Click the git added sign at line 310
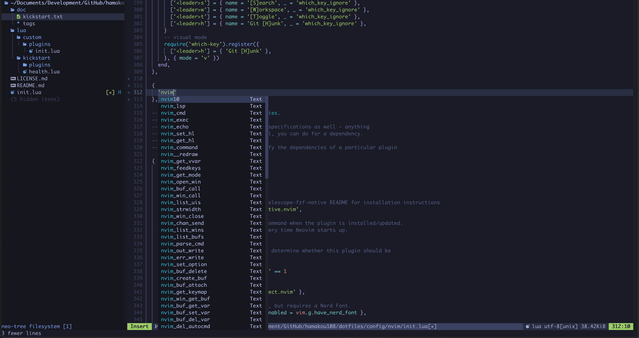Image resolution: width=639 pixels, height=338 pixels. pos(129,79)
